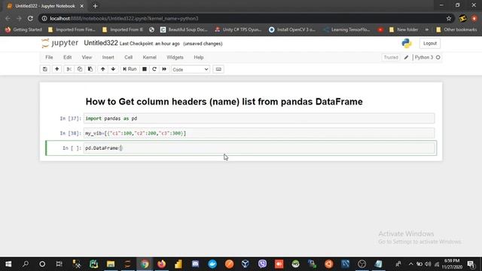The width and height of the screenshot is (482, 271).
Task: Open File Explorer from the taskbar
Action: point(111,264)
